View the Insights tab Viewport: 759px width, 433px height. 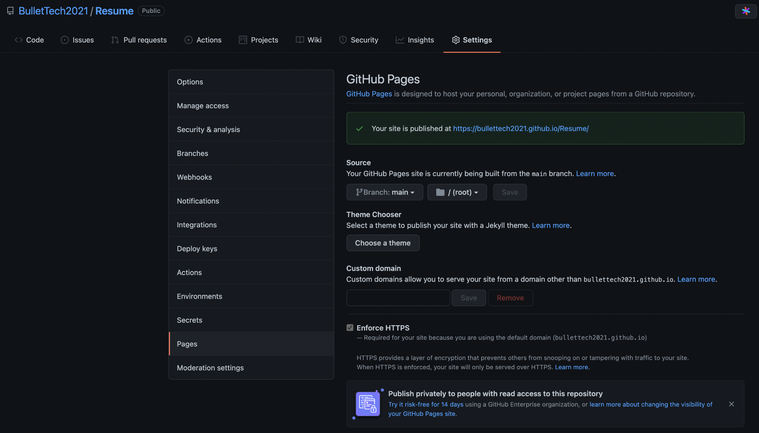(415, 40)
